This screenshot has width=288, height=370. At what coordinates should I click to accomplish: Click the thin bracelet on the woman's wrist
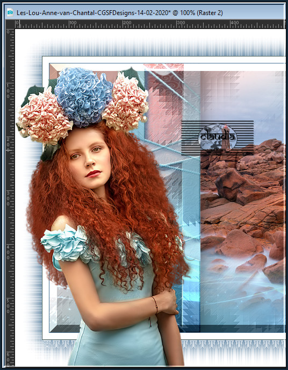155,305
